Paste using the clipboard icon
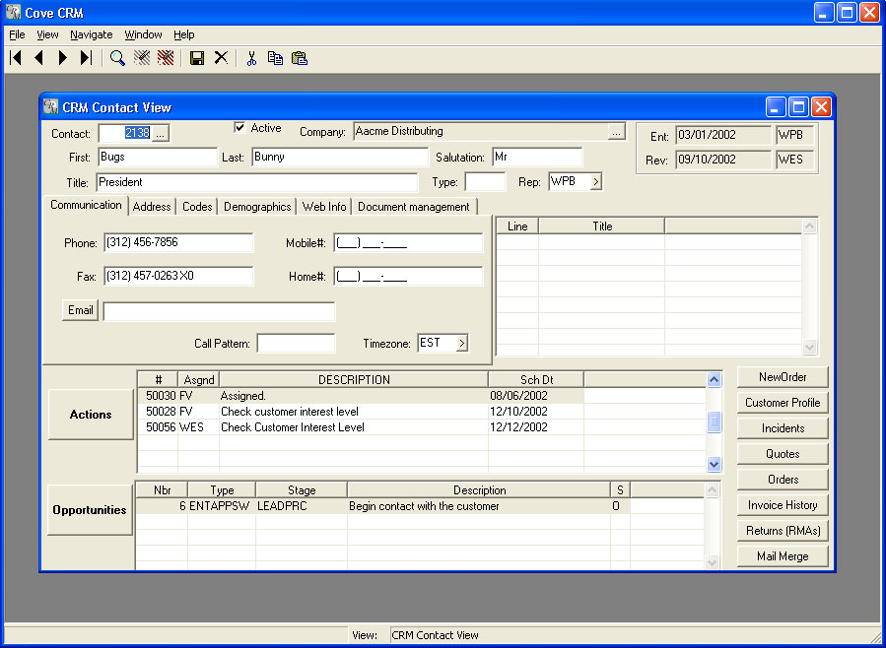This screenshot has width=886, height=648. (x=299, y=57)
